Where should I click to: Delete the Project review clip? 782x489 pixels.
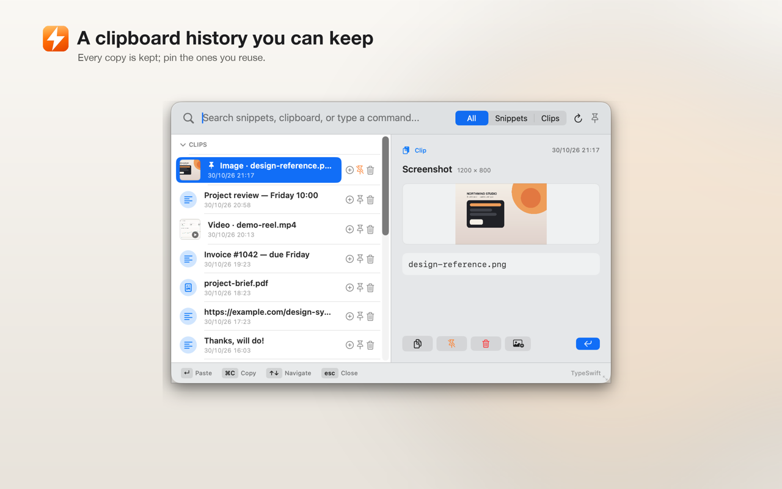370,200
